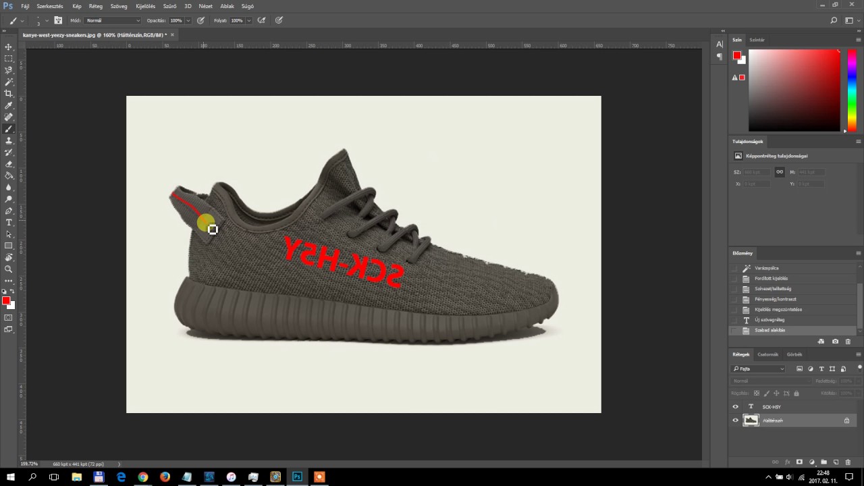Open the Opacitás percentage dropdown
The height and width of the screenshot is (486, 864).
[188, 20]
